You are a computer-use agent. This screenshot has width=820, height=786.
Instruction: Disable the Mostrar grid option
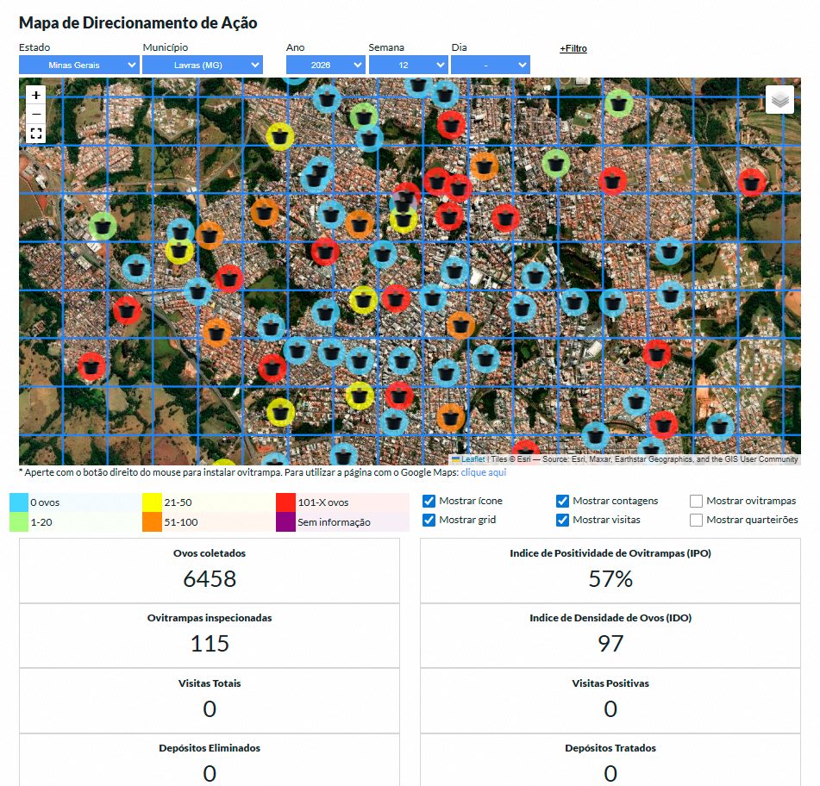click(429, 520)
